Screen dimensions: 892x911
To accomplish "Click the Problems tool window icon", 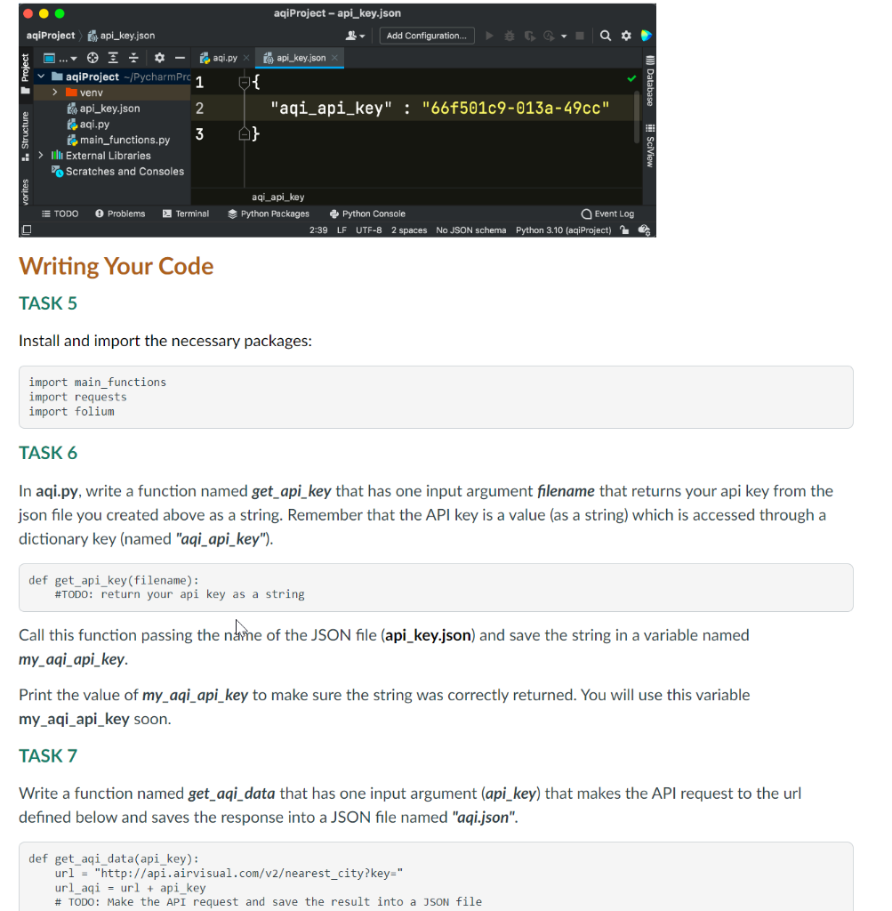I will pyautogui.click(x=120, y=214).
